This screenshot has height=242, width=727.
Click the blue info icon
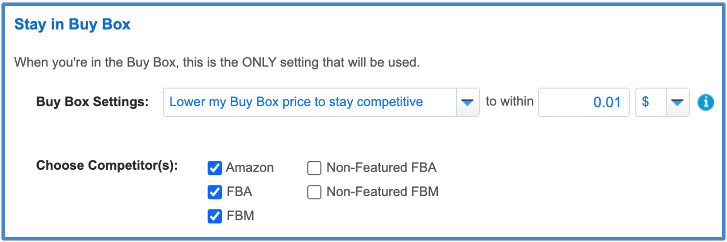[705, 102]
